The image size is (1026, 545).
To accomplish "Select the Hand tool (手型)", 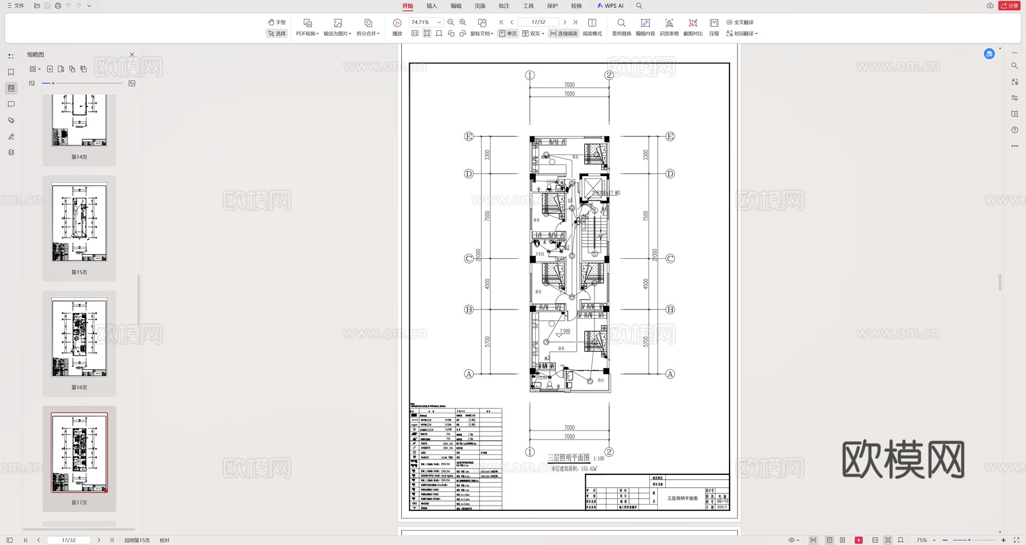I will [277, 22].
